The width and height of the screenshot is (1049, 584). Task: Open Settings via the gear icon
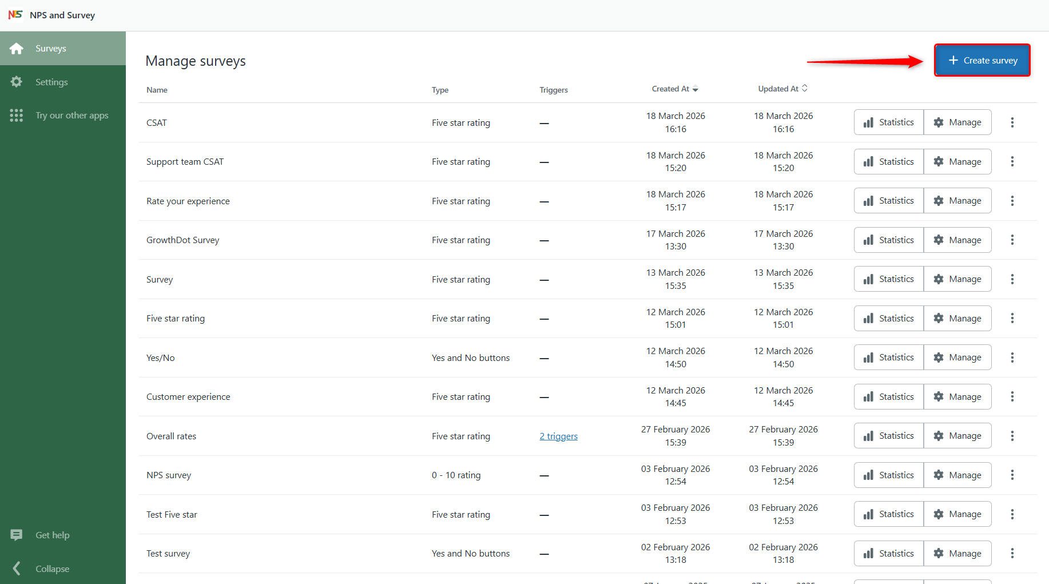point(17,82)
